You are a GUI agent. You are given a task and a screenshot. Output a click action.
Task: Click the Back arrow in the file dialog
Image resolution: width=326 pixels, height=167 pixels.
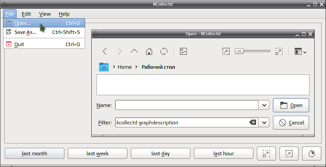coord(105,51)
